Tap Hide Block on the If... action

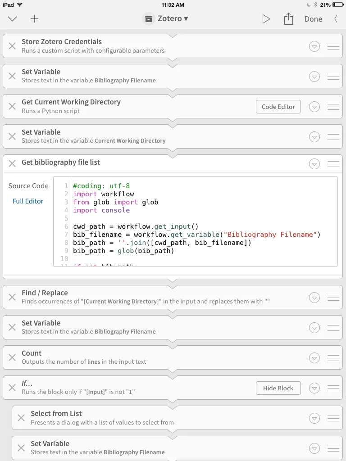[x=278, y=388]
